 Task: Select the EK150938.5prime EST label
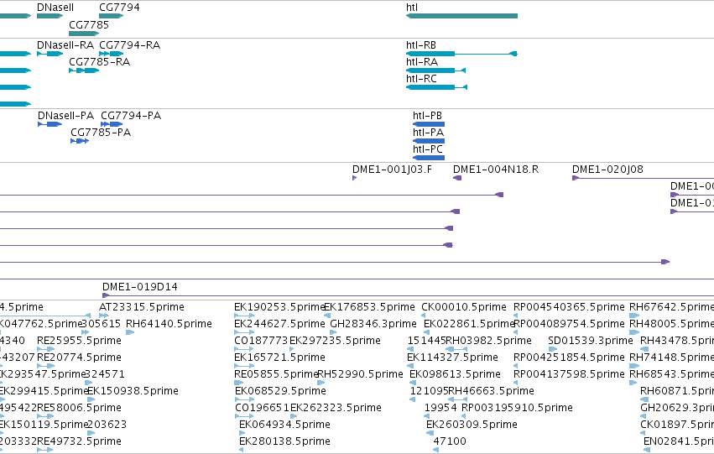pyautogui.click(x=133, y=391)
